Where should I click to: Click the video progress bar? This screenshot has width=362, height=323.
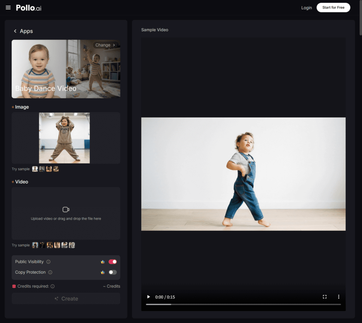coord(243,304)
